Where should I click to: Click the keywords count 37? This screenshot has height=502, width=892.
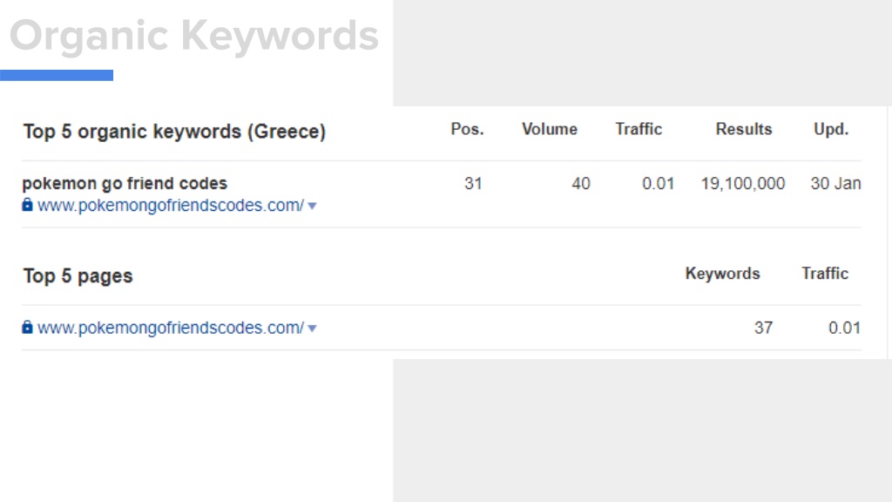pyautogui.click(x=763, y=328)
